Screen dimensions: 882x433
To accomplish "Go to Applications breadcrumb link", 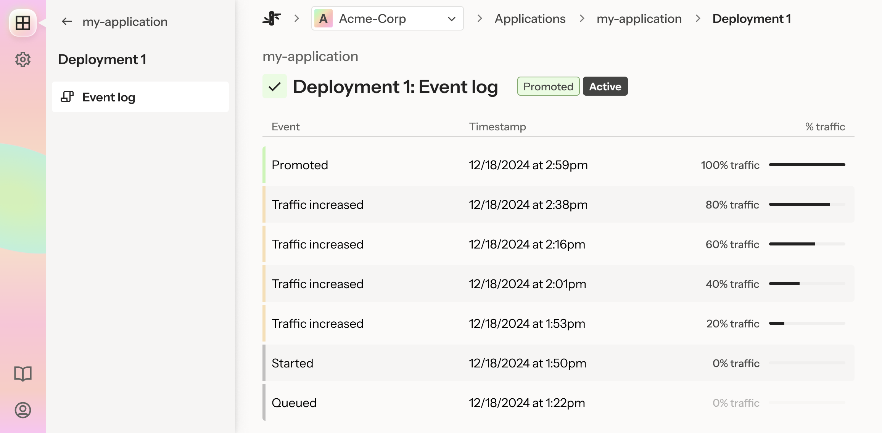I will point(530,19).
